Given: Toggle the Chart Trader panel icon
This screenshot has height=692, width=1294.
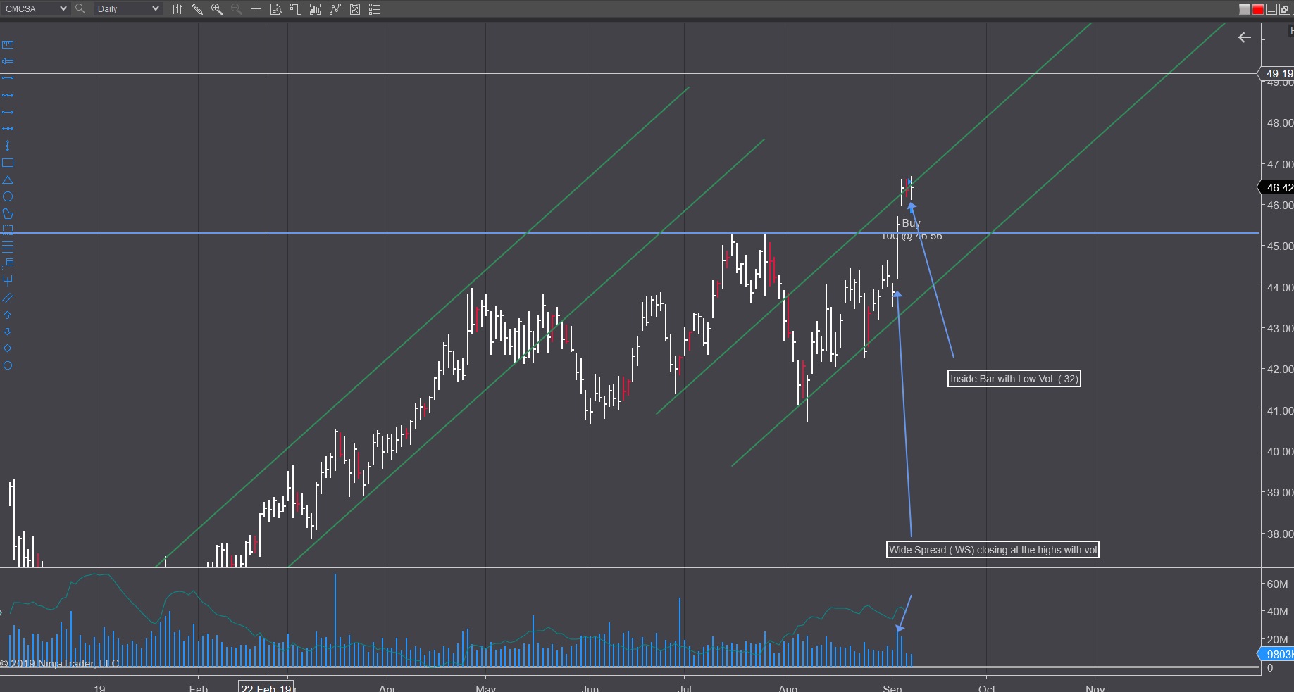Looking at the screenshot, I should (x=295, y=9).
